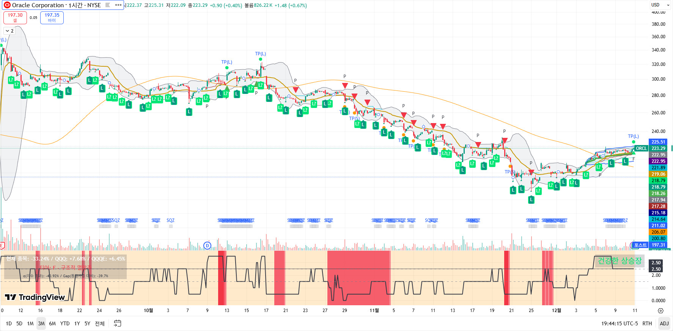Click the 300.00 price axis label
Viewport: 673px width, 331px height.
coord(658,79)
